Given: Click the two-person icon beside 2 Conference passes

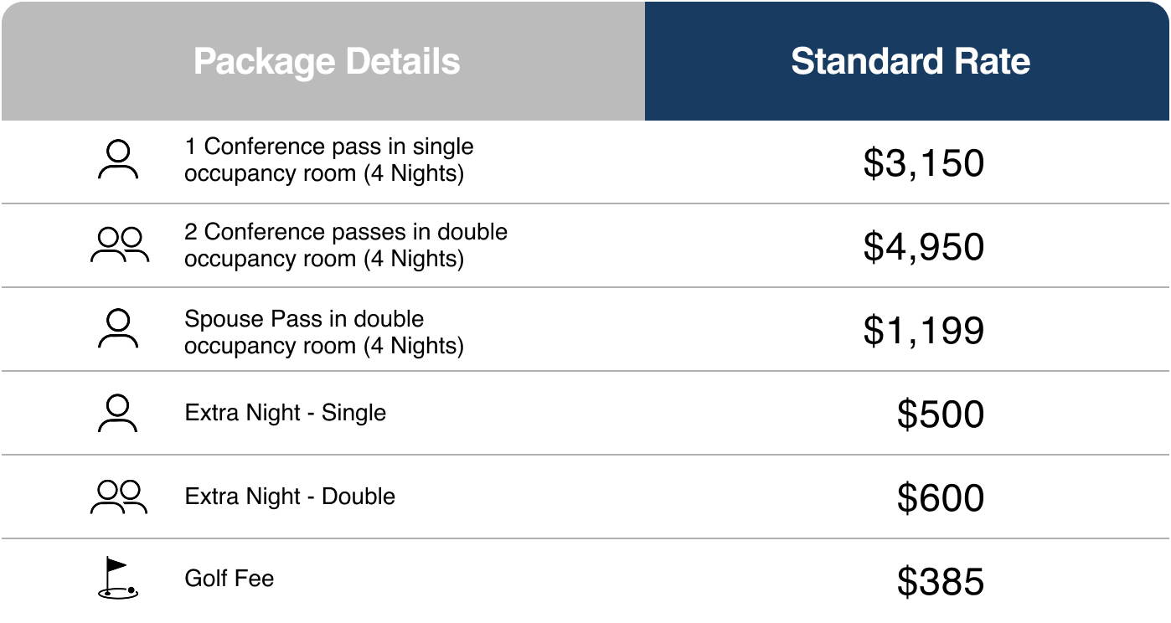Looking at the screenshot, I should [x=119, y=245].
